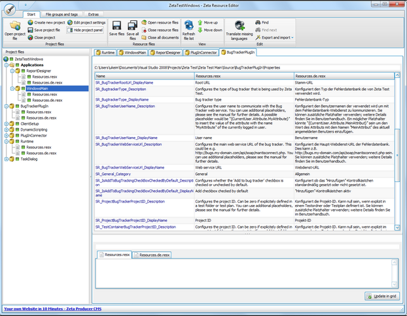Hide project panel toggle
This screenshot has width=407, height=316.
(85, 30)
